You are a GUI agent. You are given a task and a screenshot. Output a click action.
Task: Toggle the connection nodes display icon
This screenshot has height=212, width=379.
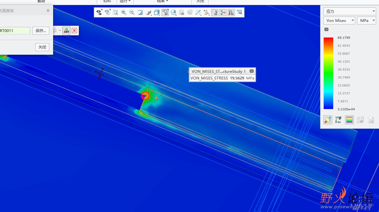coord(223,12)
